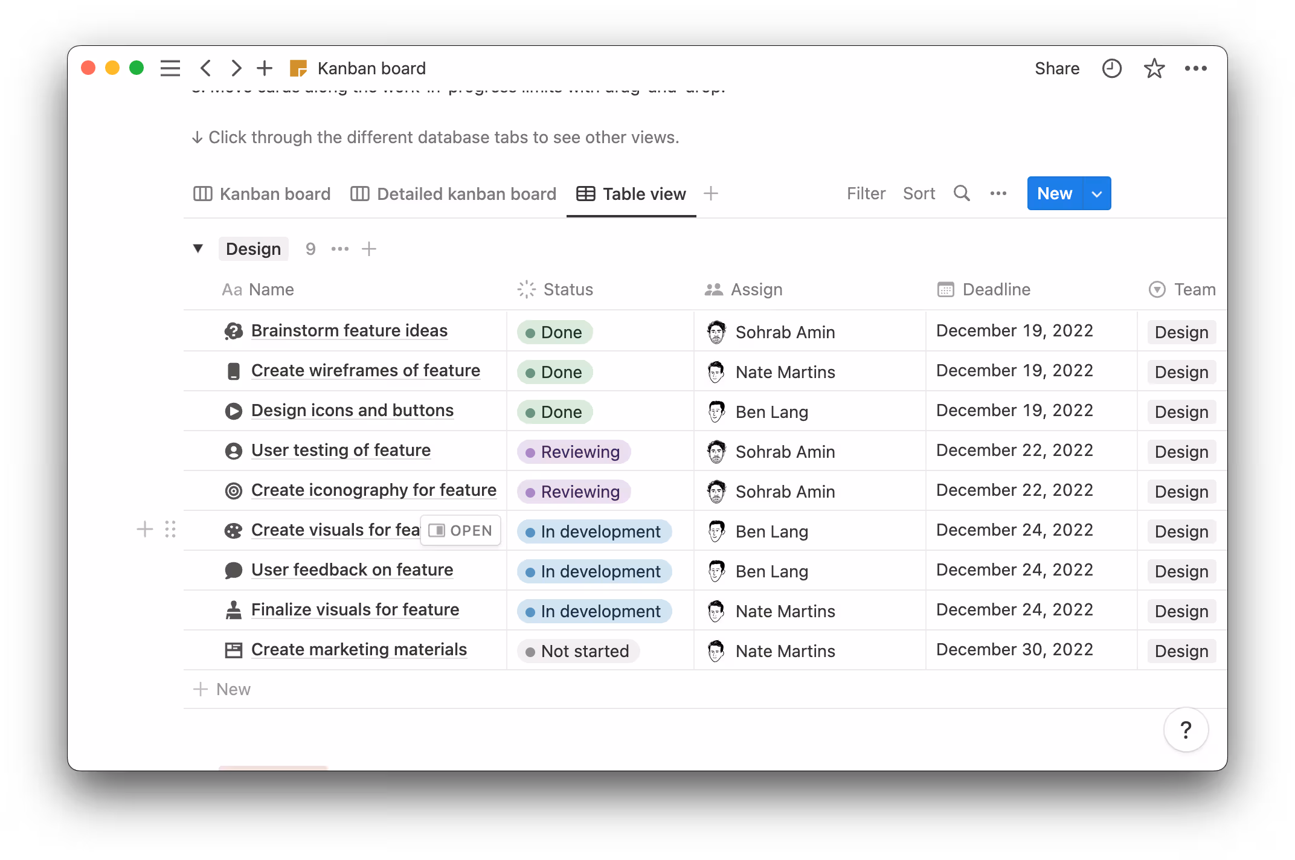Click the Kanban board page icon next to title
Viewport: 1295px width, 860px height.
[298, 68]
